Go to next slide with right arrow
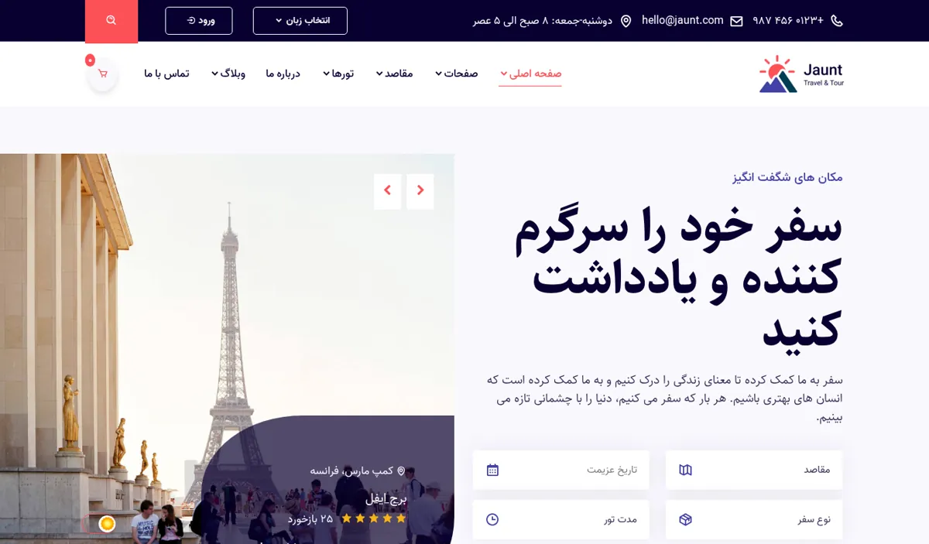This screenshot has width=929, height=544. click(x=420, y=191)
